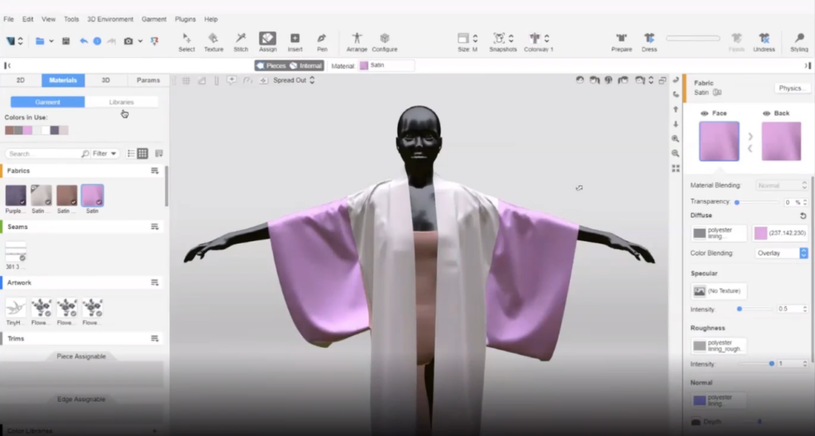Select the Stitch tool

240,39
